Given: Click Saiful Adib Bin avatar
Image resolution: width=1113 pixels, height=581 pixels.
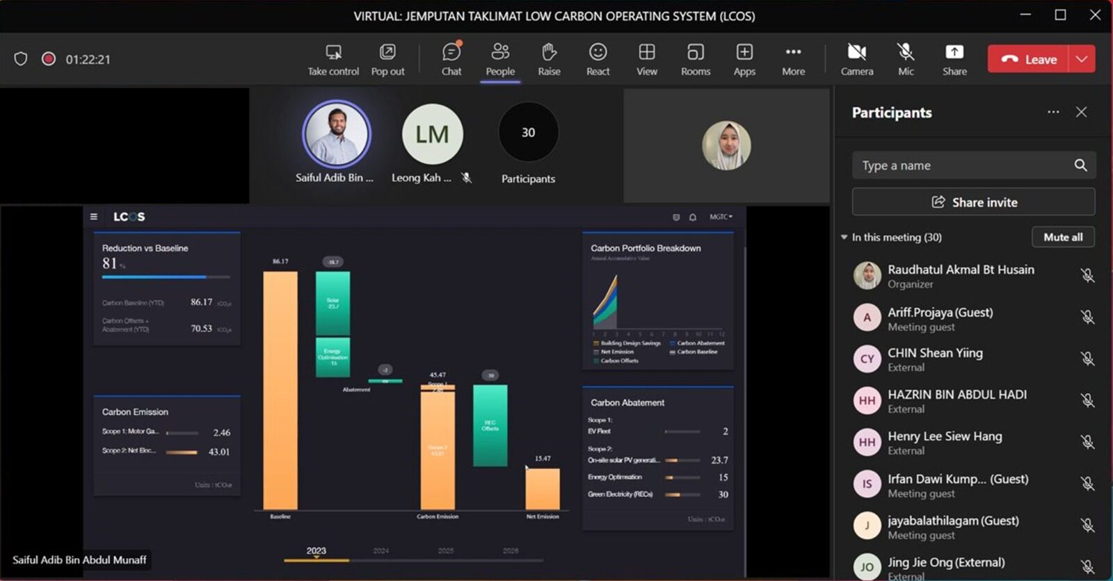Looking at the screenshot, I should tap(337, 134).
